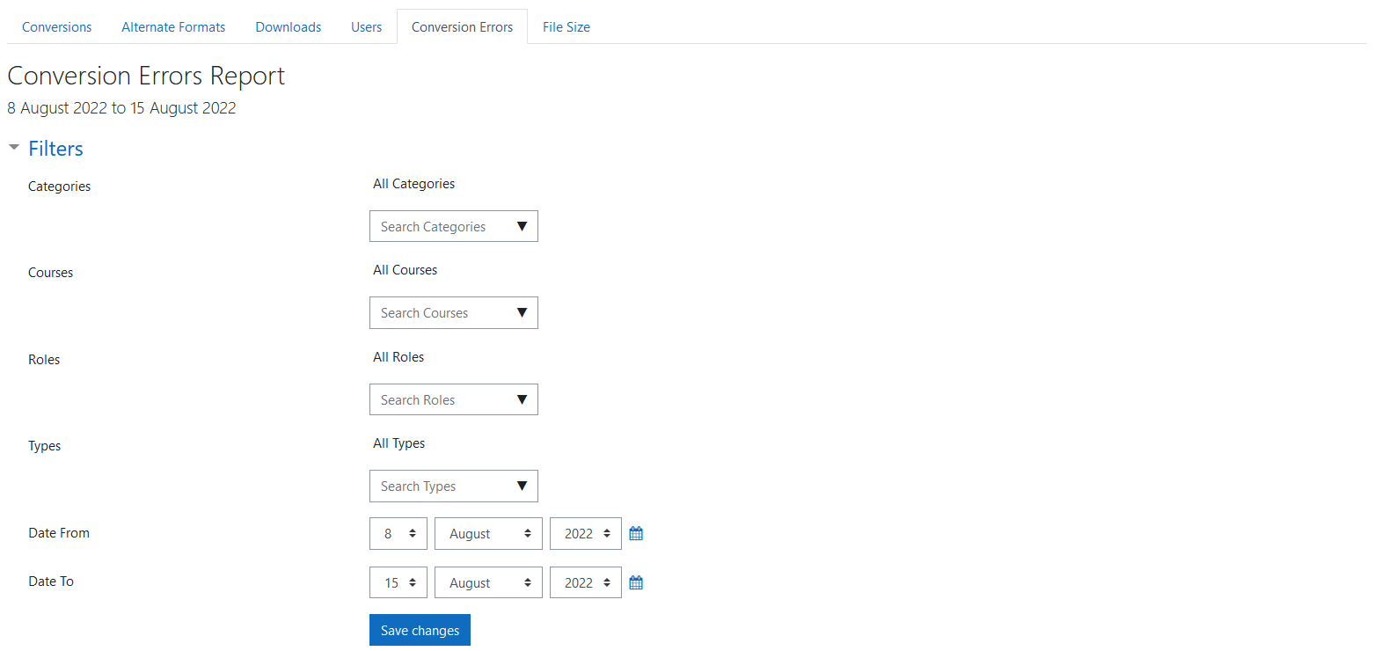Image resolution: width=1374 pixels, height=651 pixels.
Task: Open the Search Categories dropdown arrow
Action: click(522, 226)
